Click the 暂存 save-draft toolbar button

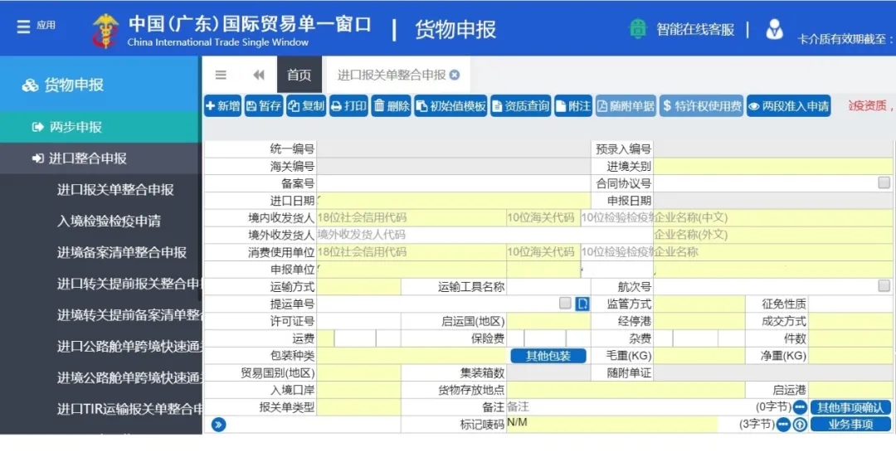(x=263, y=106)
